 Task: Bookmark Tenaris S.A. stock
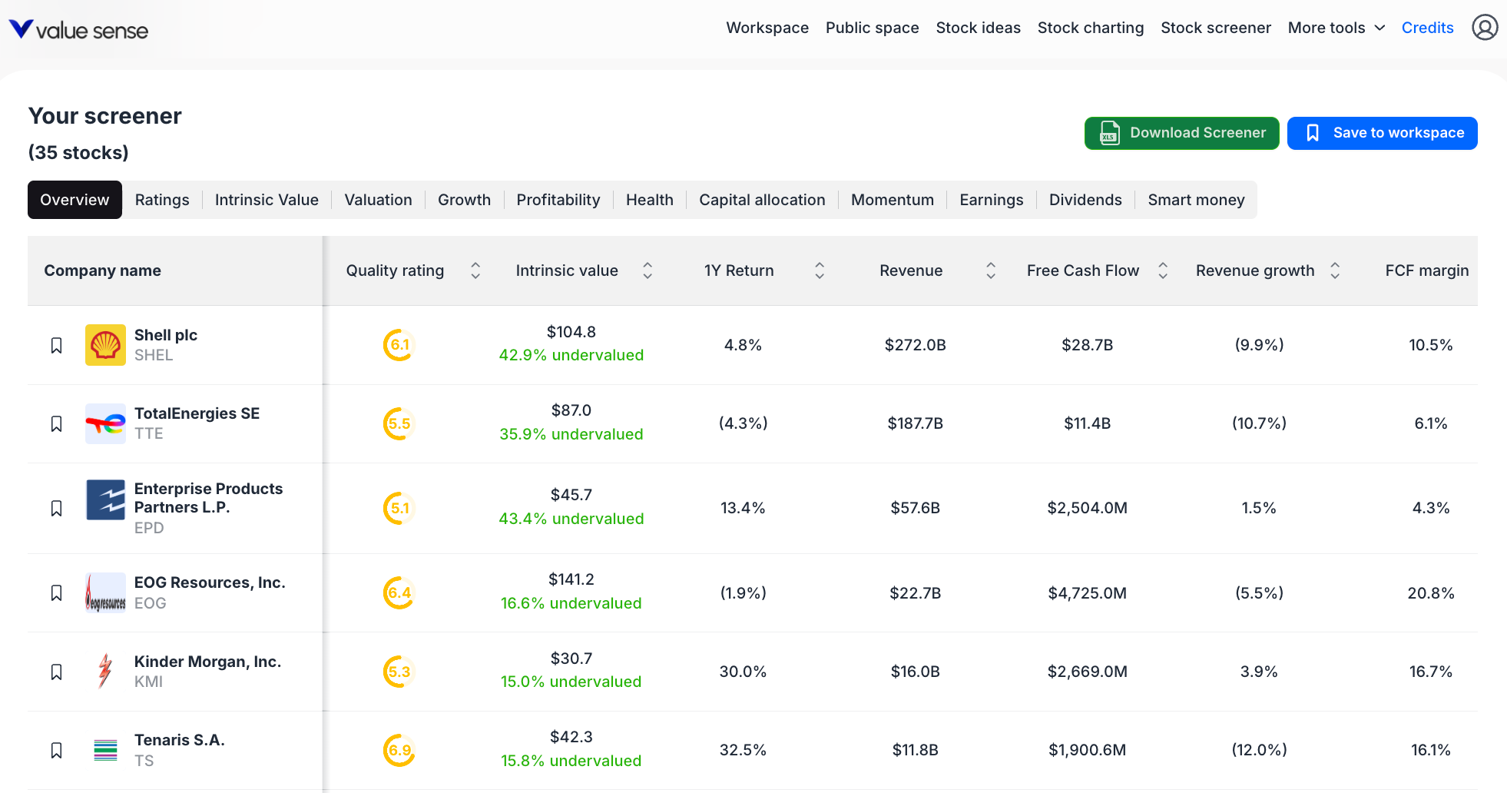click(56, 750)
